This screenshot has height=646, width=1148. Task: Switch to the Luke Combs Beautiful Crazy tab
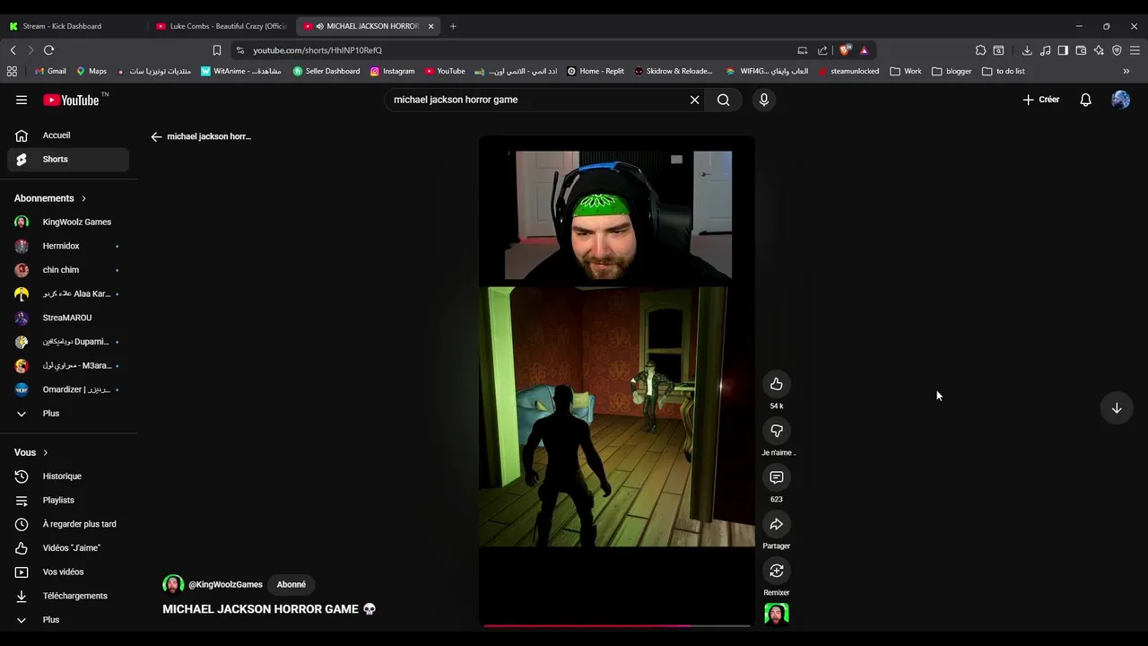(221, 26)
